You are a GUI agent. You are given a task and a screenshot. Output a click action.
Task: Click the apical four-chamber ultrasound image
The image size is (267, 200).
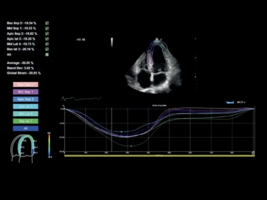point(153,66)
